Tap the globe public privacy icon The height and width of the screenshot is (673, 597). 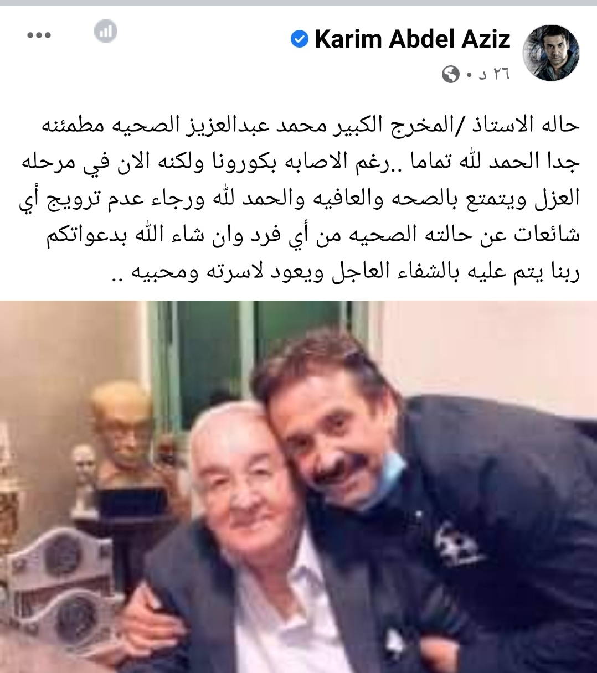pos(451,74)
